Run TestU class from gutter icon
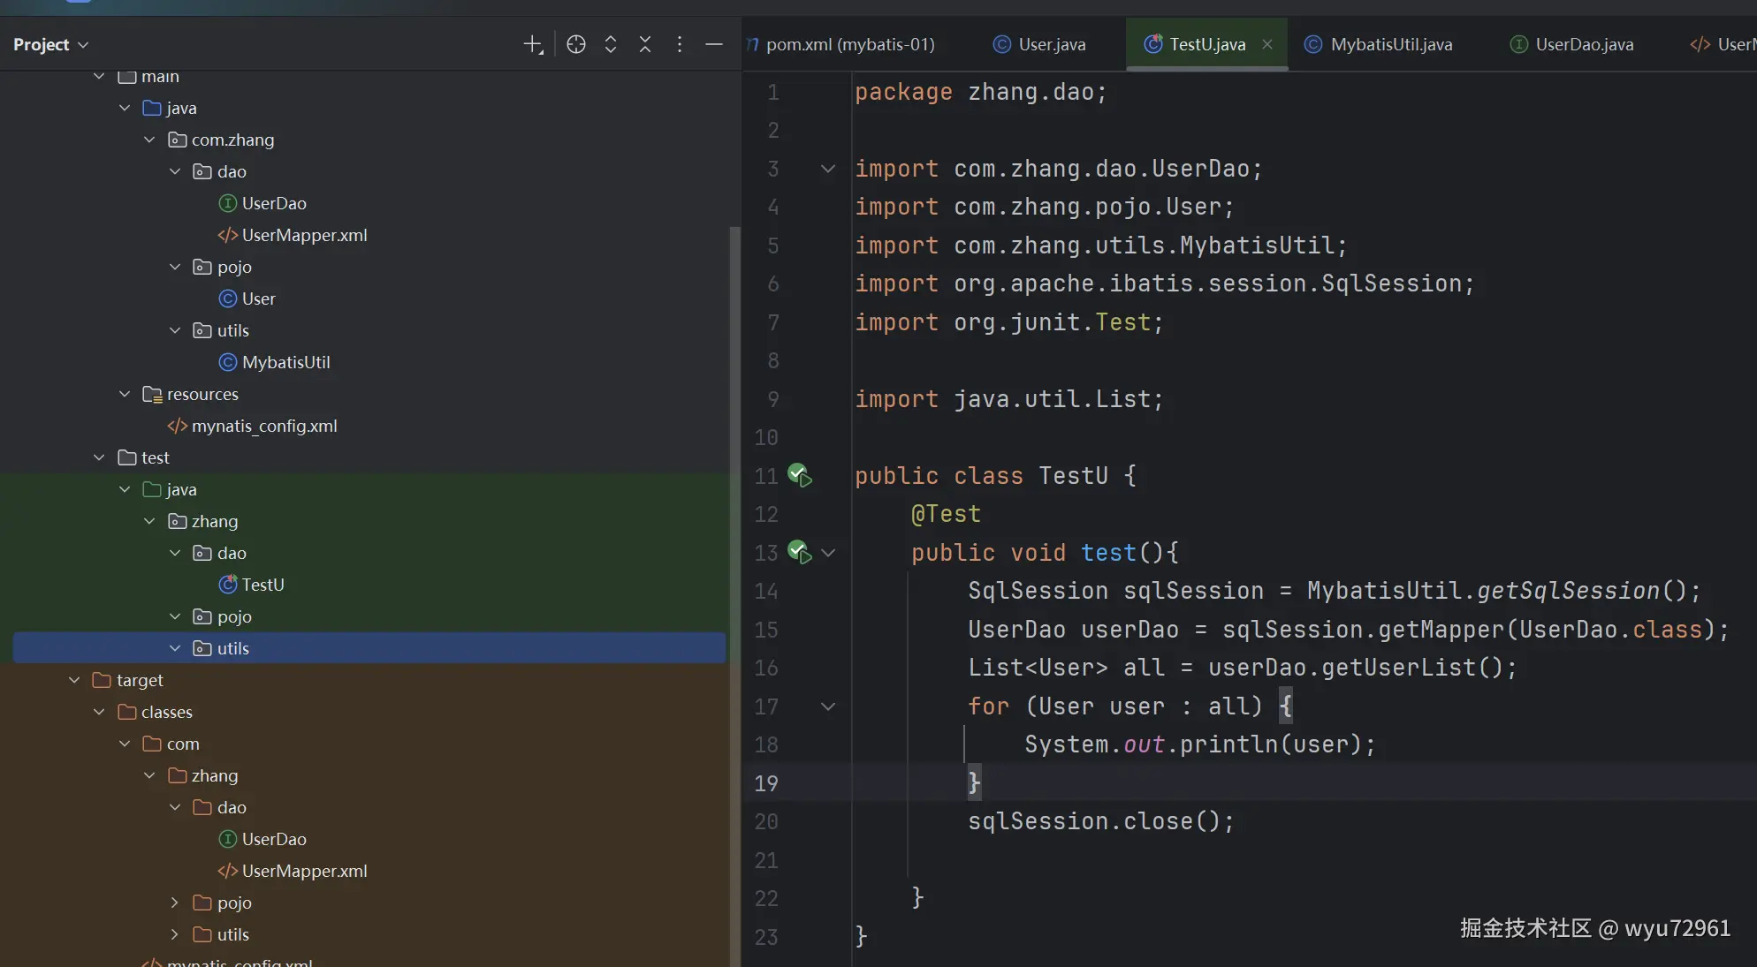Viewport: 1757px width, 967px height. click(x=800, y=476)
